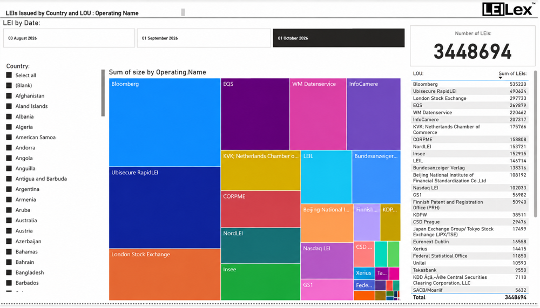
Task: Click the Number of LEIs card 3448694
Action: [x=473, y=46]
